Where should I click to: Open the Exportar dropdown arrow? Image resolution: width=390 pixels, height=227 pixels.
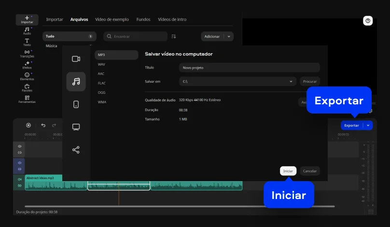[368, 125]
